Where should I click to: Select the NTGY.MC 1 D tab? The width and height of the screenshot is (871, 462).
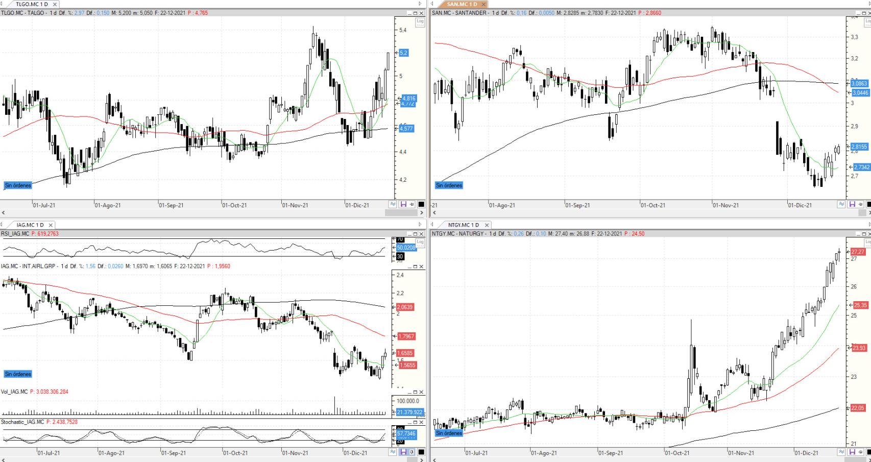463,225
